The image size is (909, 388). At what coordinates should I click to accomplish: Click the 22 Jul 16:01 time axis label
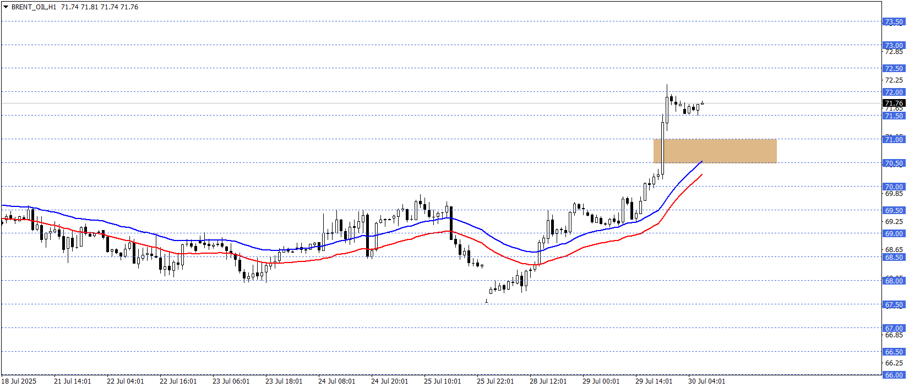pyautogui.click(x=178, y=381)
